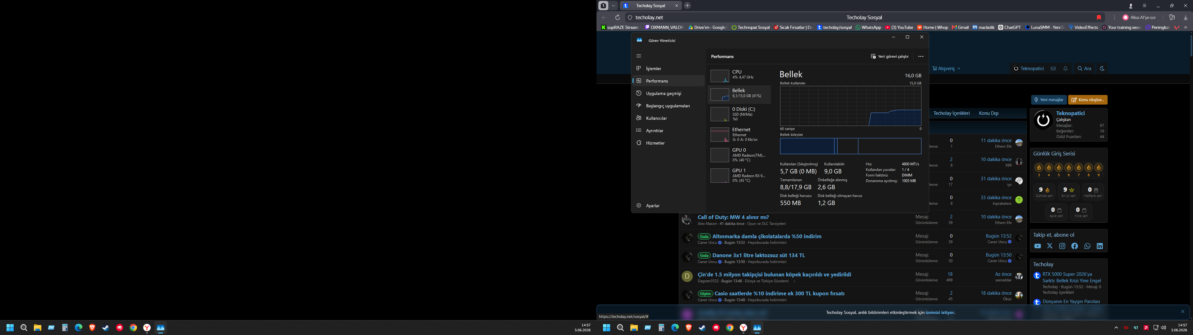This screenshot has height=335, width=1193.
Task: Select GPU 0 AMD Radeon item
Action: (739, 155)
